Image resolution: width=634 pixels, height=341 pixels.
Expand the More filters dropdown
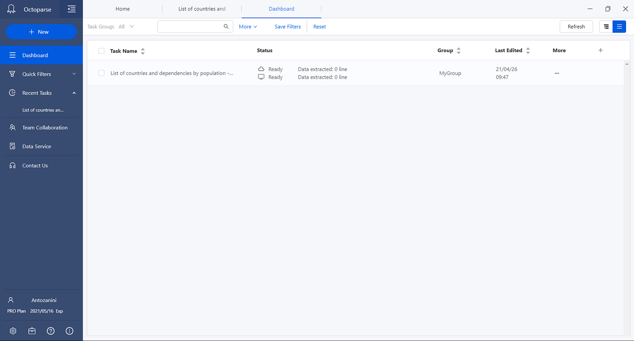click(x=248, y=27)
